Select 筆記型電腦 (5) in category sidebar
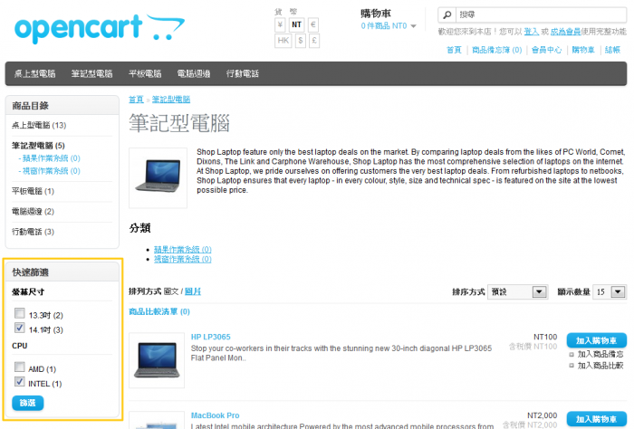 pos(38,146)
